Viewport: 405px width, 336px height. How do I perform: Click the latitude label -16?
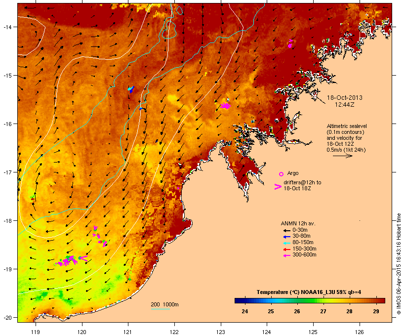pyautogui.click(x=7, y=124)
